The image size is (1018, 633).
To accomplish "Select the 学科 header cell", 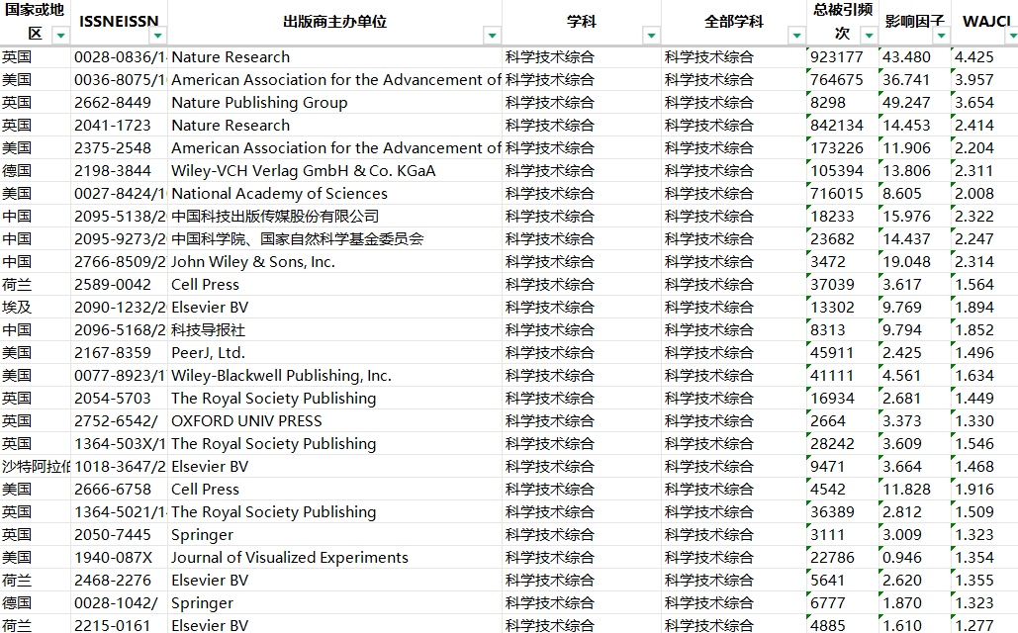I will coord(582,22).
